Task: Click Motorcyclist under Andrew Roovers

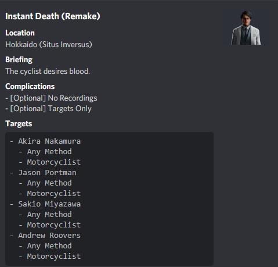Action: click(54, 257)
